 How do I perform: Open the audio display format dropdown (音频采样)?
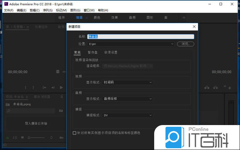(x=128, y=99)
